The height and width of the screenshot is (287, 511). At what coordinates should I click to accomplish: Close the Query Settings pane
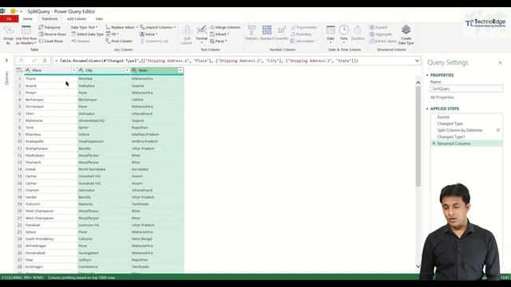click(500, 62)
